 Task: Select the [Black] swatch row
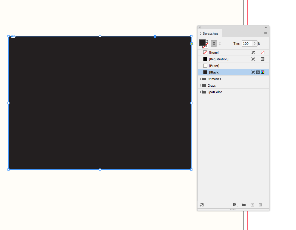coord(233,72)
